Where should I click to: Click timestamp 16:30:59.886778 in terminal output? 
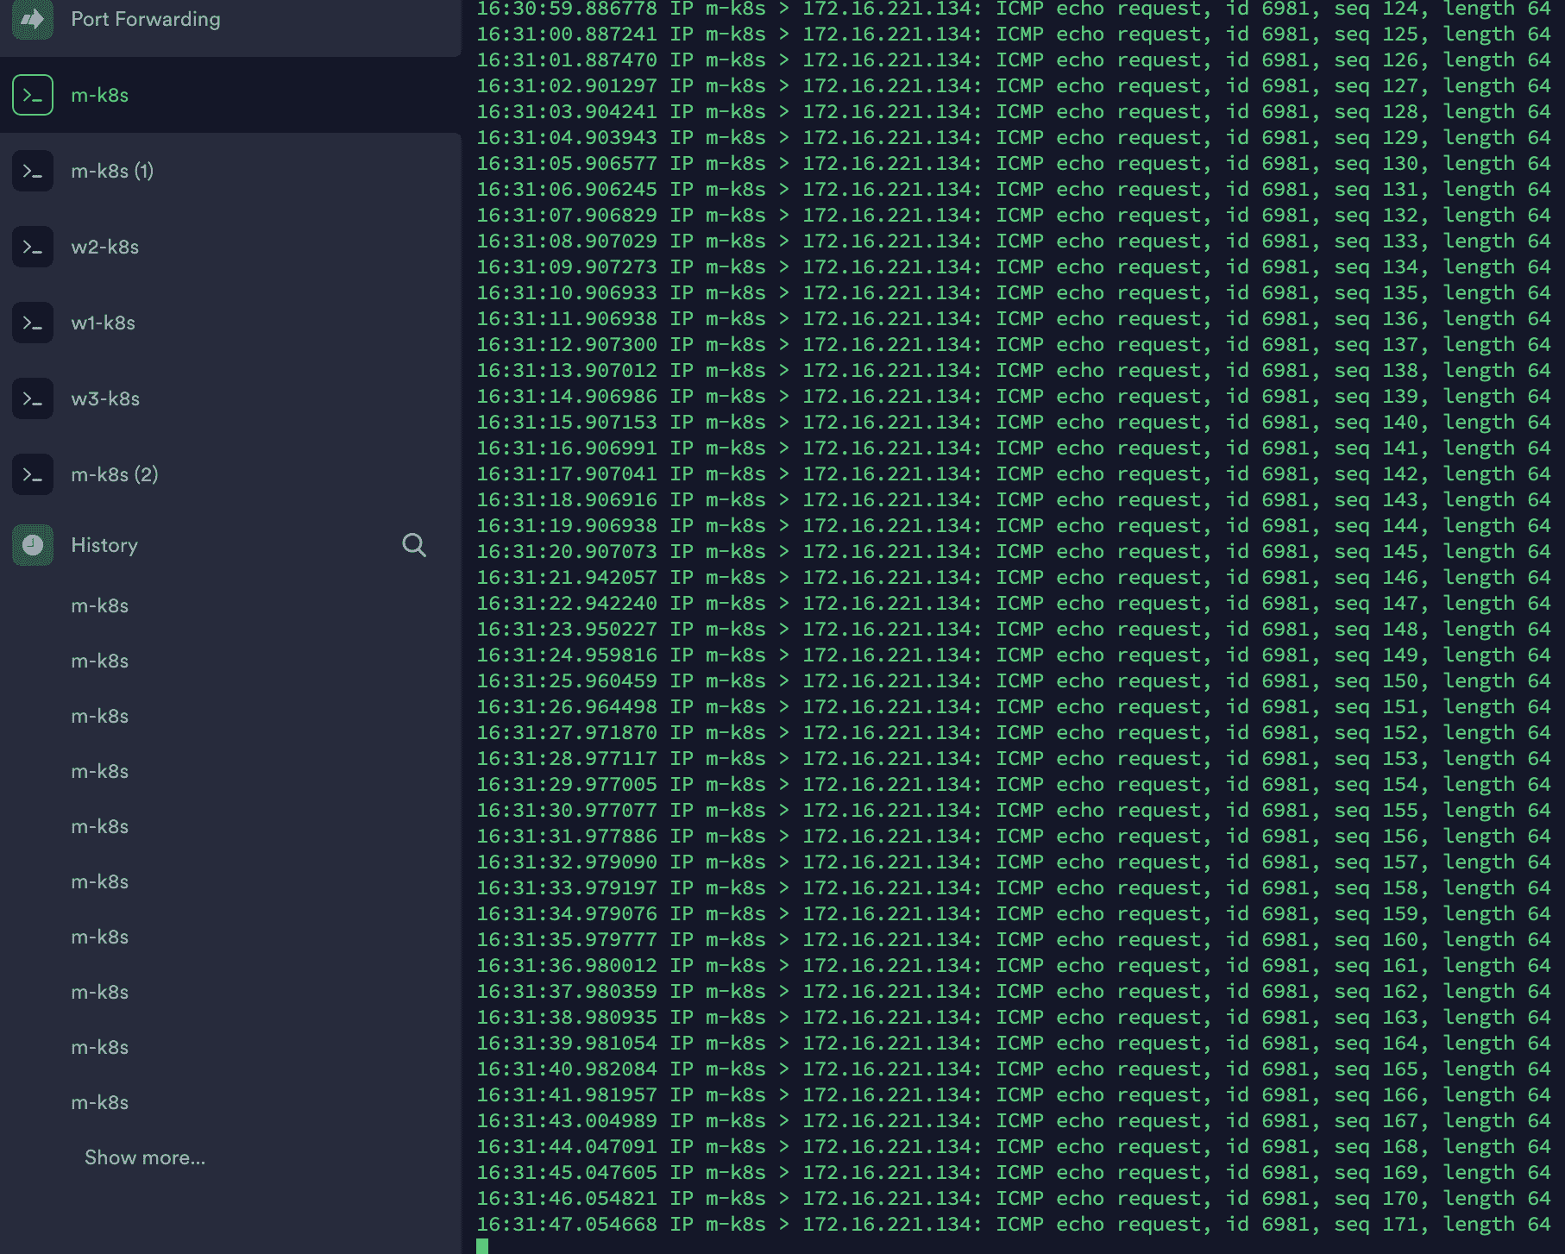567,9
